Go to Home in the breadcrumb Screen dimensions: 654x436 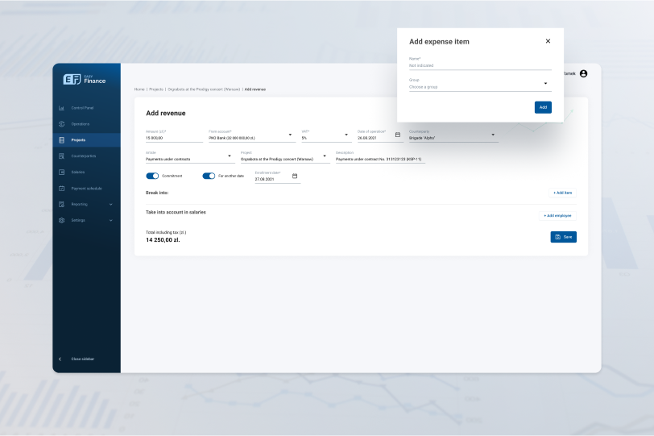click(139, 89)
